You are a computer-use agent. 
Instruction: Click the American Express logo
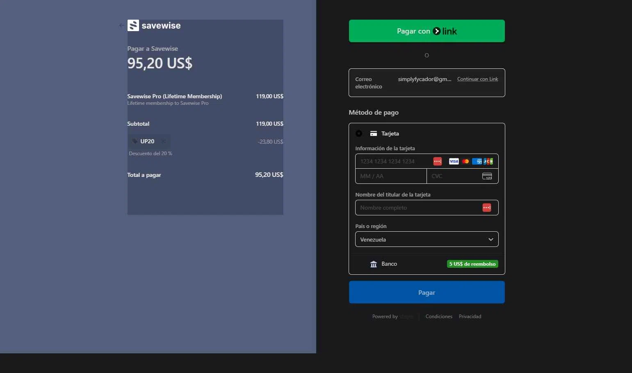[x=477, y=161]
